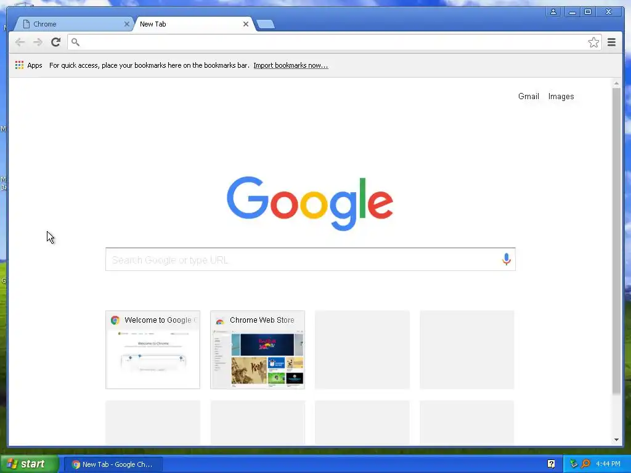Focus the address bar omnibox

[334, 42]
